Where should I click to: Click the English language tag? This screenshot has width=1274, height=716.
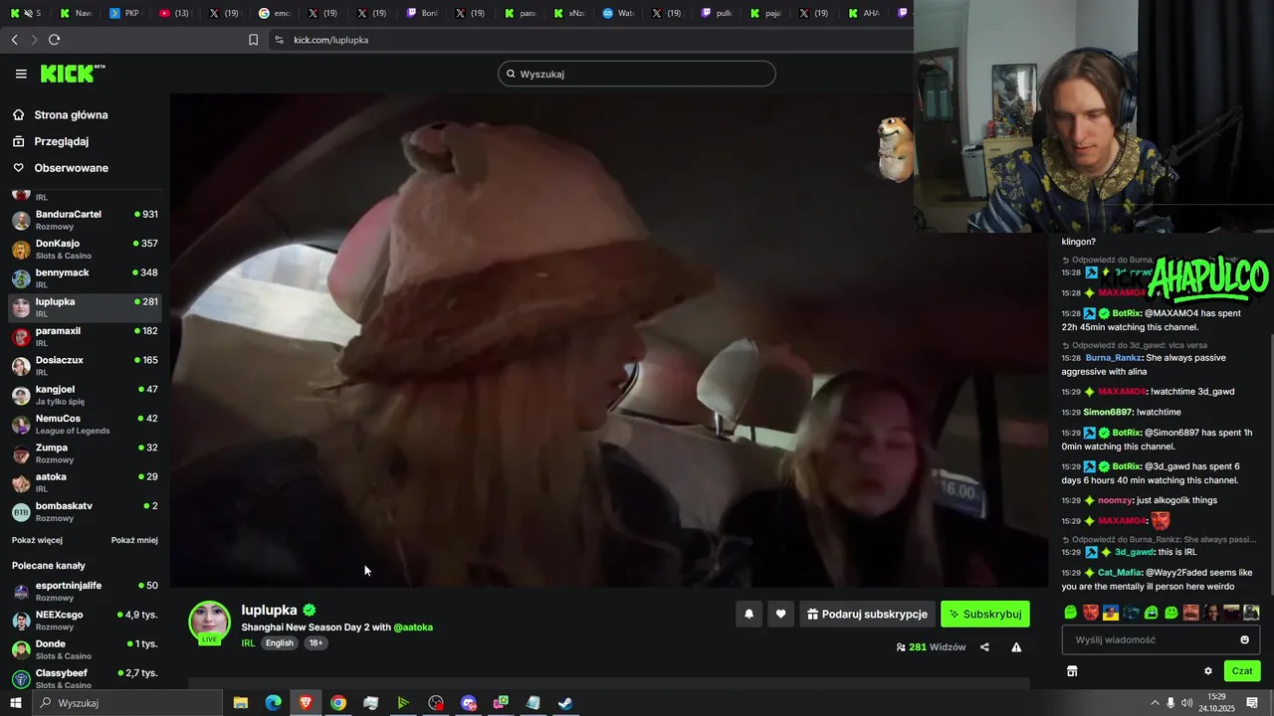coord(280,643)
